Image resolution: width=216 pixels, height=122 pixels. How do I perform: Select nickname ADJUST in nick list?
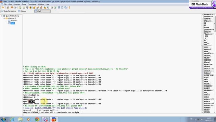tap(207, 58)
